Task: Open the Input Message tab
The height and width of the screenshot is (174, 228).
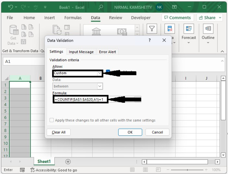Action: click(81, 52)
